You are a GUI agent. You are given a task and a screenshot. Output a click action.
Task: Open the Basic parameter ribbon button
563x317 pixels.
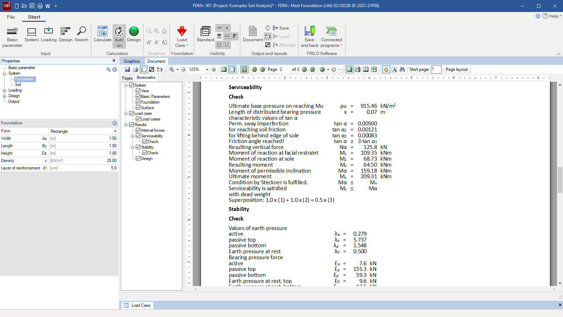pyautogui.click(x=12, y=37)
